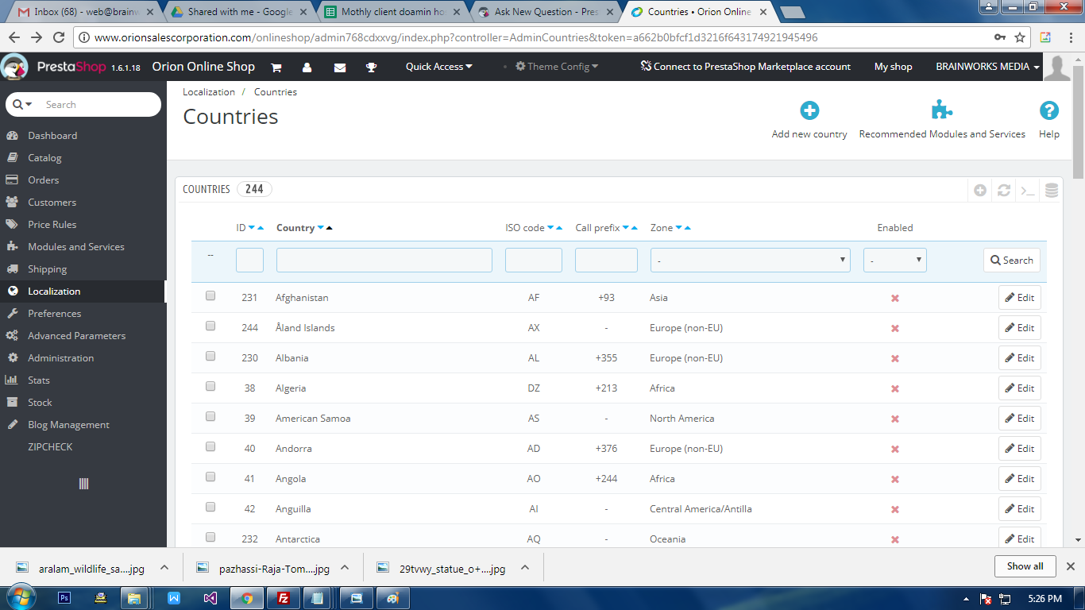Open Photoshop from the taskbar

[x=65, y=598]
